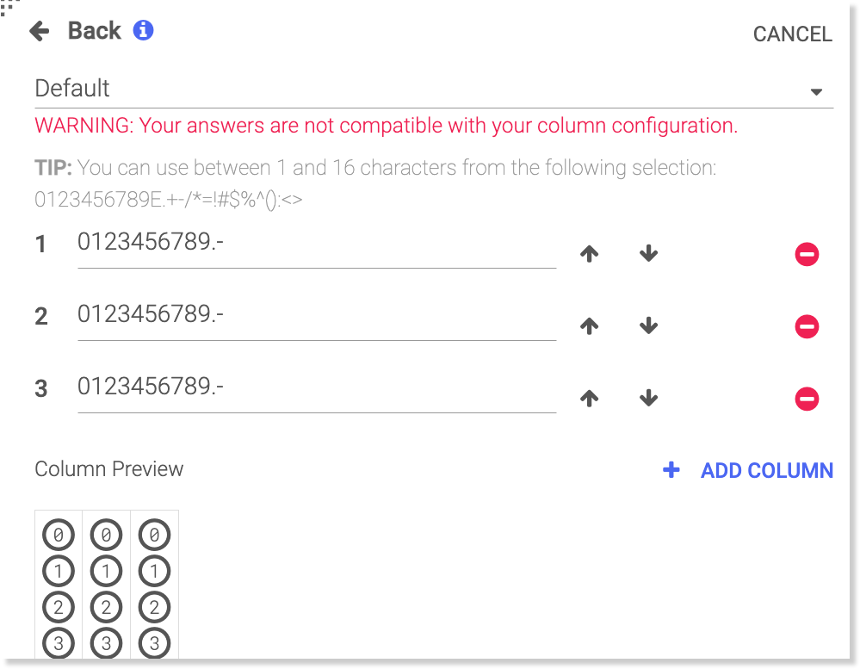Viewport: 860px width, 669px height.
Task: Click Cancel to discard changes
Action: pyautogui.click(x=792, y=34)
